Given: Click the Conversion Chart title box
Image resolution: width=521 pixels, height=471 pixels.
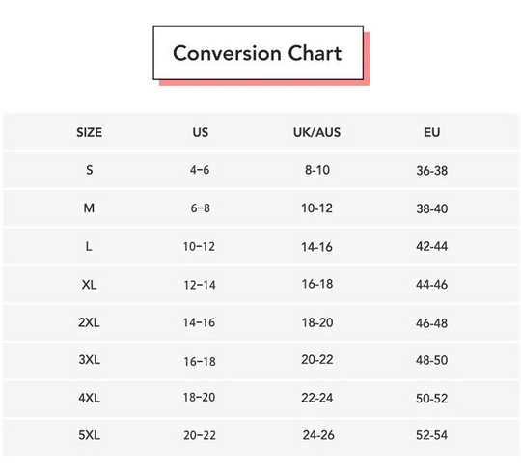Looking at the screenshot, I should [259, 53].
